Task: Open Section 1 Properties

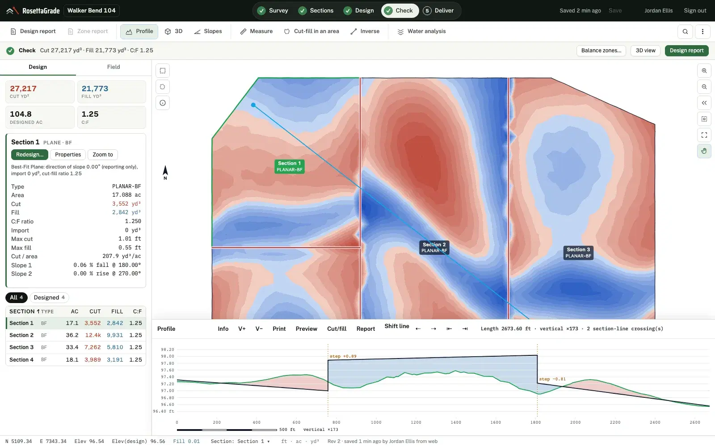Action: 68,155
